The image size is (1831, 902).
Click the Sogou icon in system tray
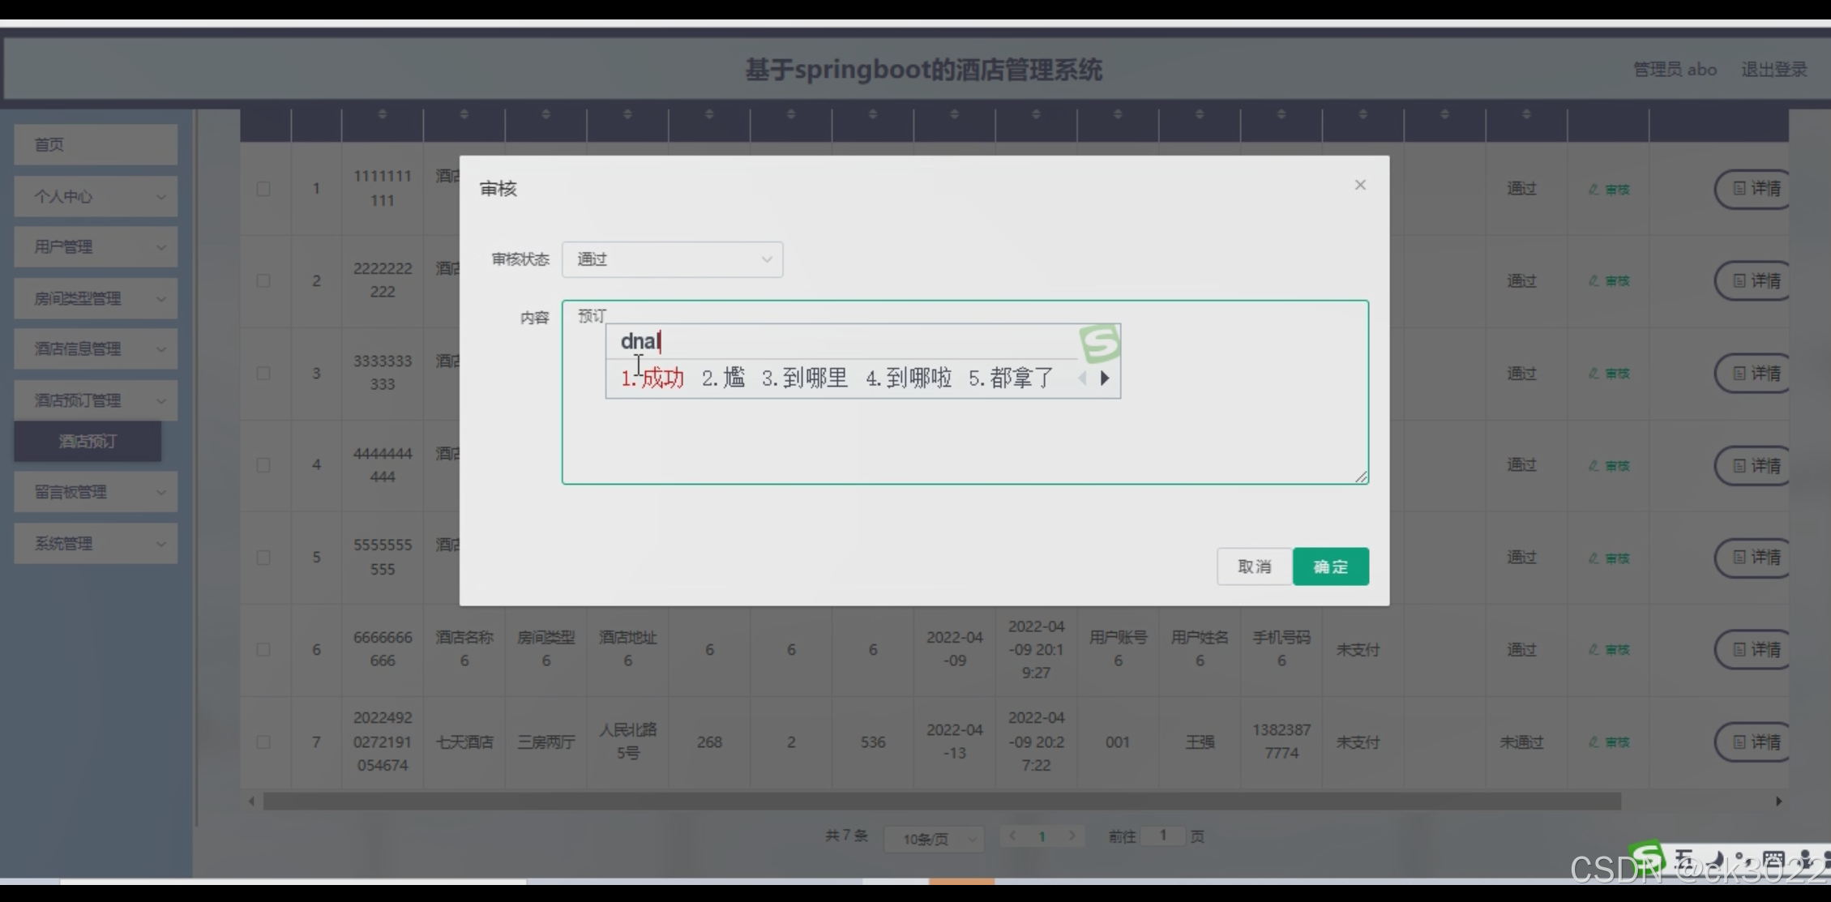pyautogui.click(x=1647, y=857)
